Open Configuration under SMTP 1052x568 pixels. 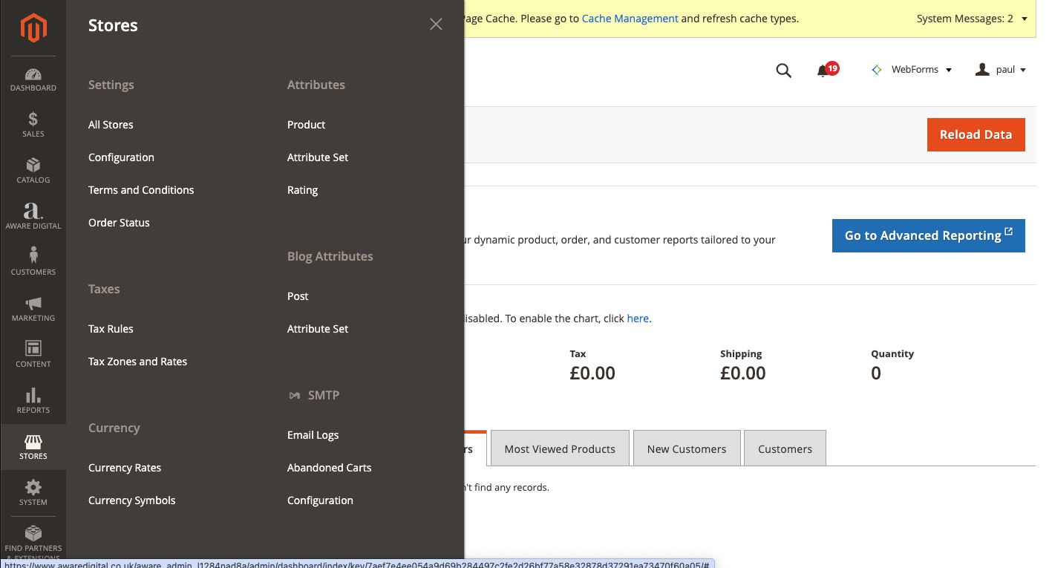(320, 500)
